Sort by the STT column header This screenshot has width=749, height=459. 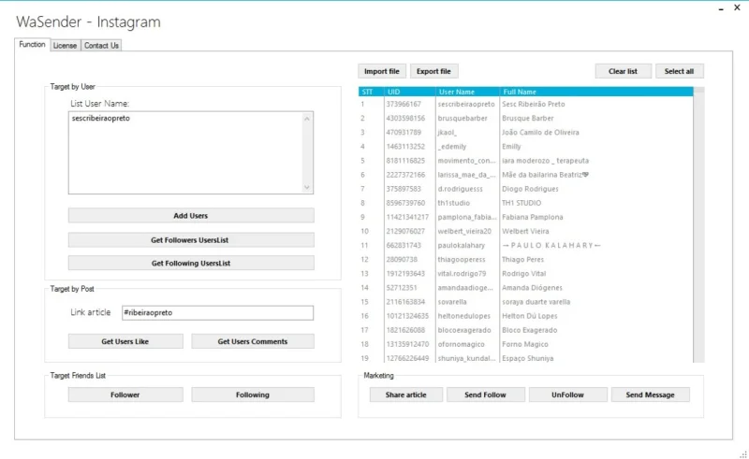371,92
